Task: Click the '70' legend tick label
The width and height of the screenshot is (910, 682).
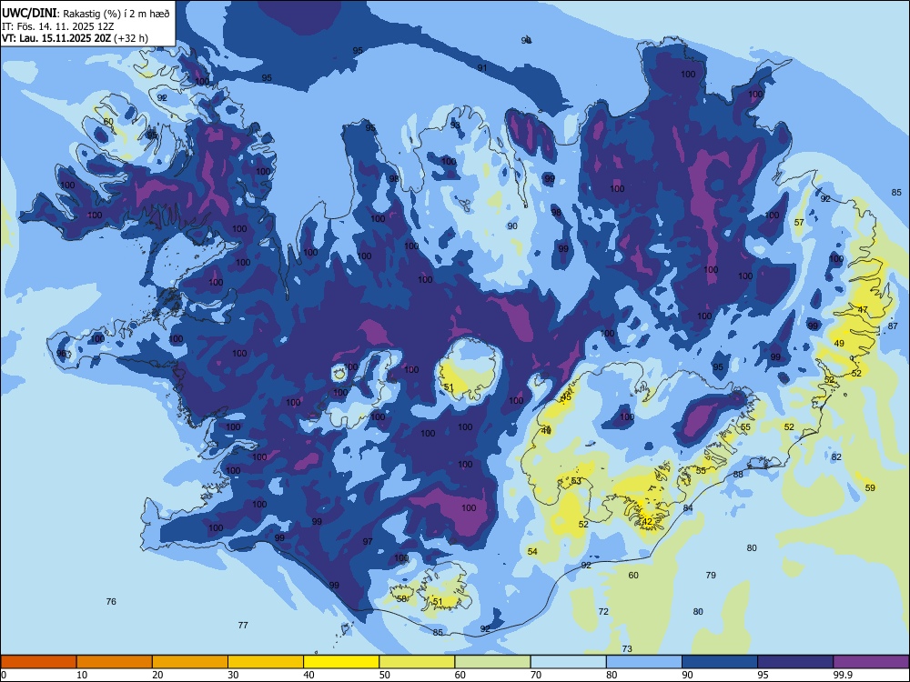Action: click(536, 675)
